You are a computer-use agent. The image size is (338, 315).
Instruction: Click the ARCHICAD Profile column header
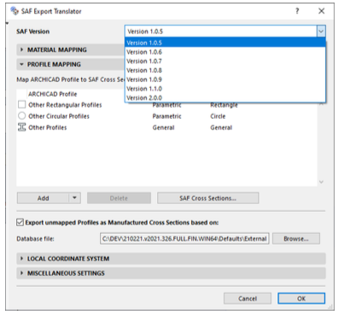coord(52,94)
